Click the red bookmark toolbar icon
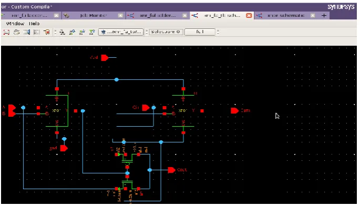Viewport: 360px width, 206px height. (47, 32)
